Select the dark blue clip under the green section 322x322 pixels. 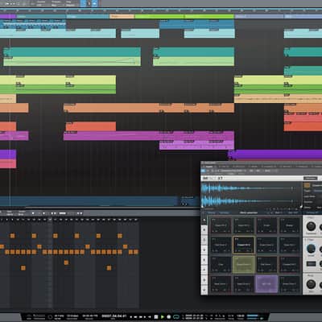coord(196,24)
